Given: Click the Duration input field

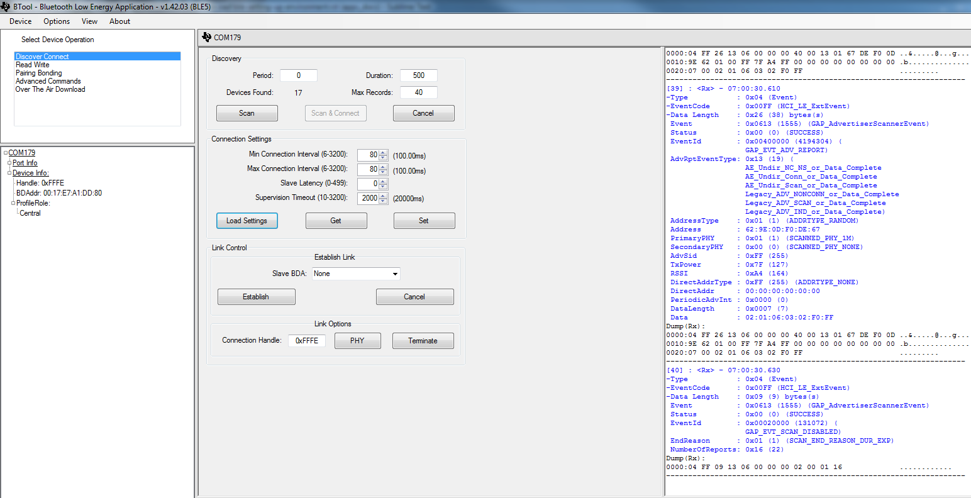Looking at the screenshot, I should click(x=418, y=75).
